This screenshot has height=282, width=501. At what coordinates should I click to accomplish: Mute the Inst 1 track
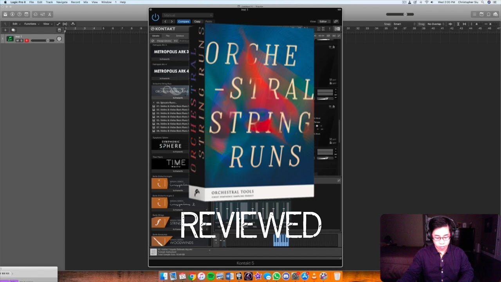(x=18, y=40)
